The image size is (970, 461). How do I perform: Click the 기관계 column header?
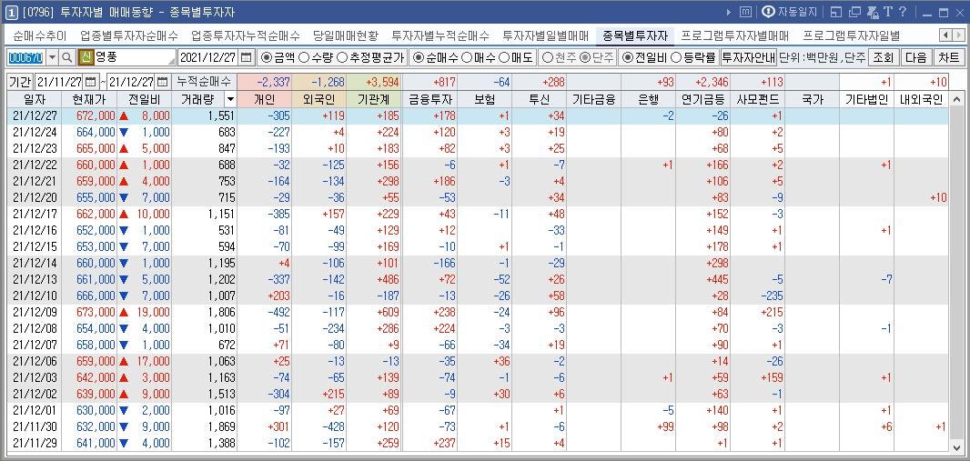[x=374, y=99]
